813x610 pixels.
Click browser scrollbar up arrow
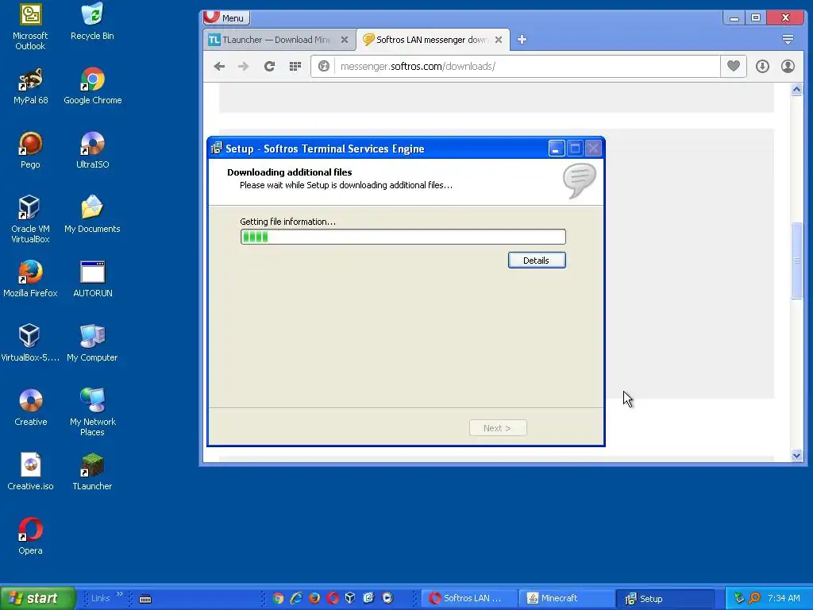[796, 90]
